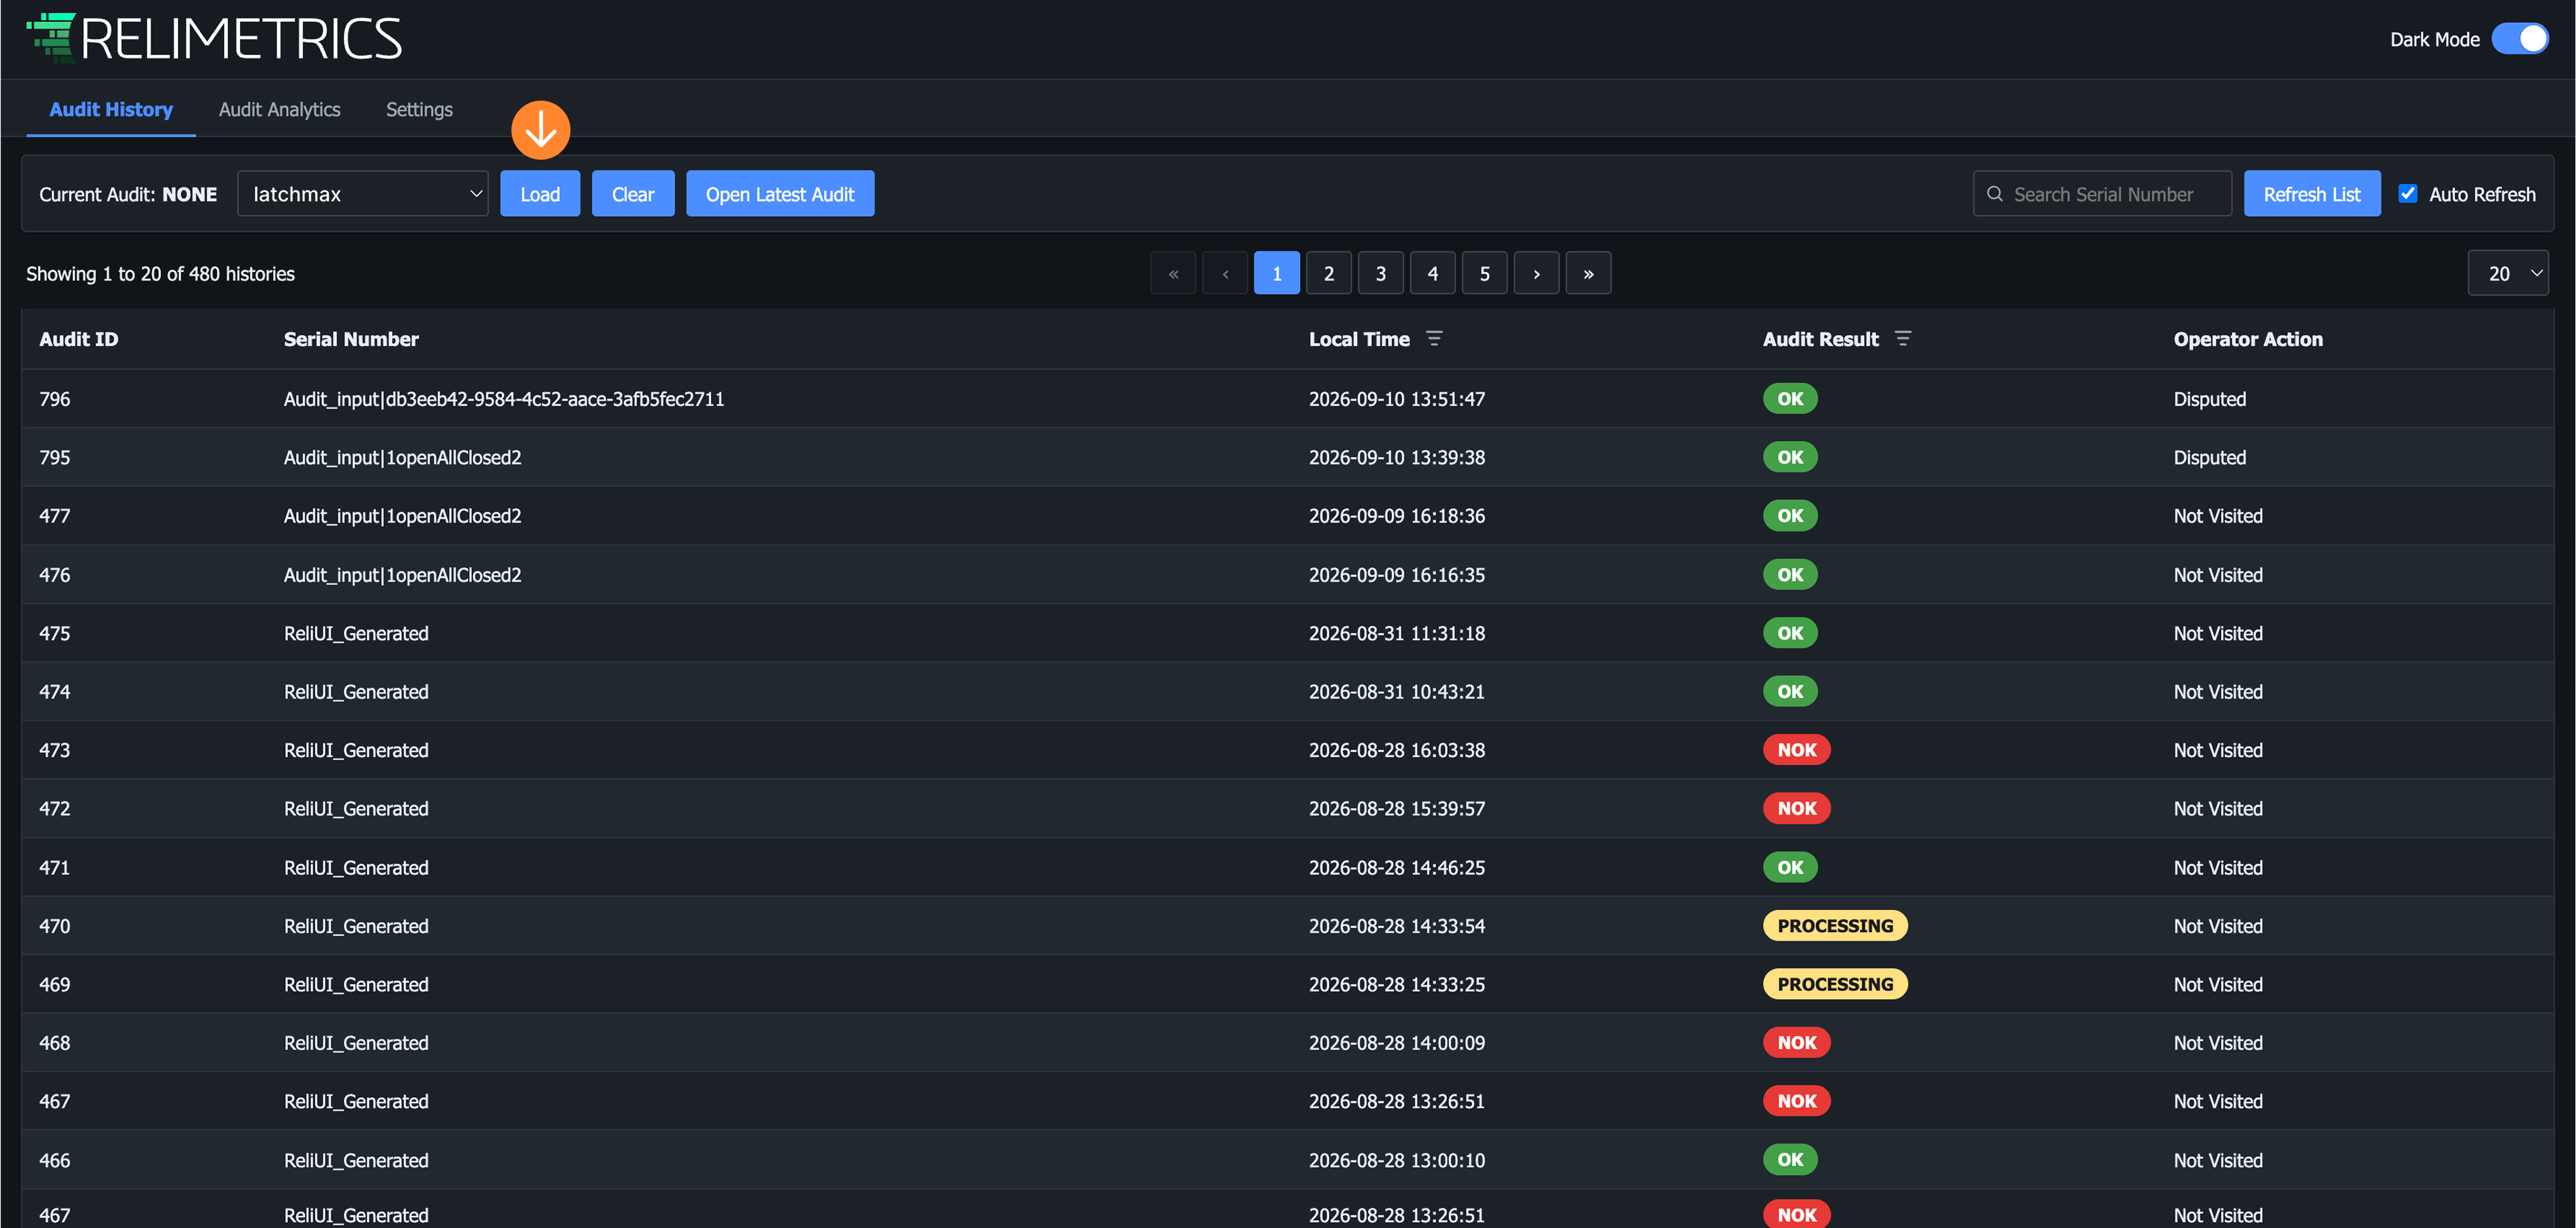2576x1228 pixels.
Task: Select page 1 in pagination
Action: pyautogui.click(x=1277, y=273)
